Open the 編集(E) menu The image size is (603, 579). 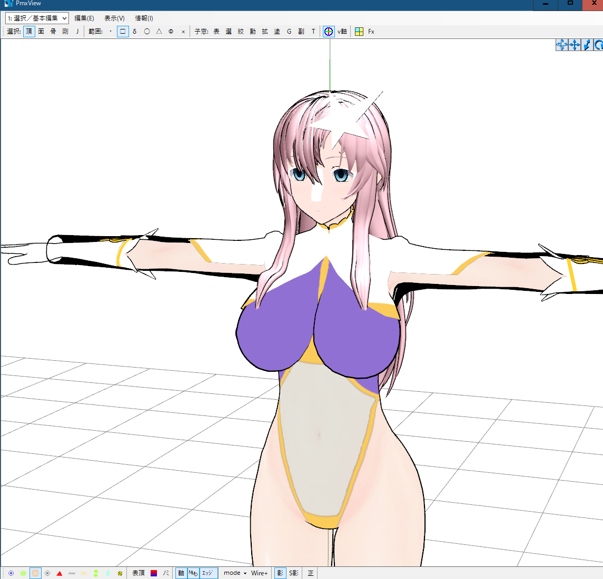pos(84,18)
